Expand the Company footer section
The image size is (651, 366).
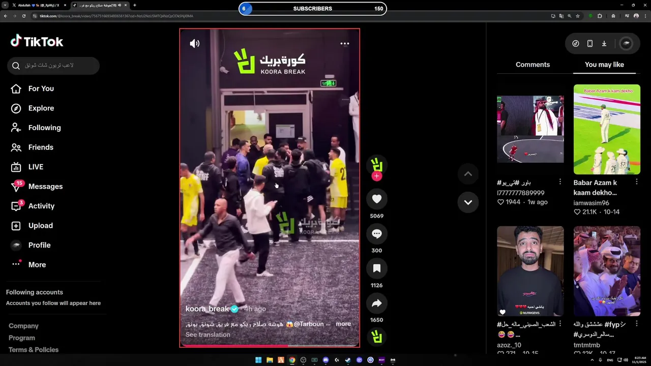tap(23, 326)
